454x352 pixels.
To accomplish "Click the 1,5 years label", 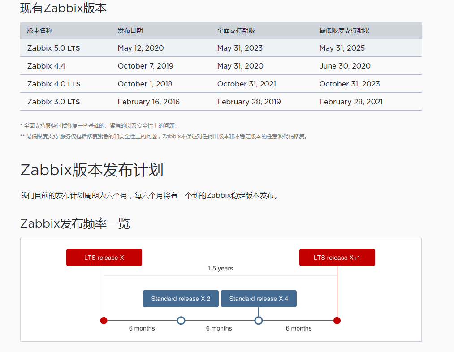I will pyautogui.click(x=221, y=268).
